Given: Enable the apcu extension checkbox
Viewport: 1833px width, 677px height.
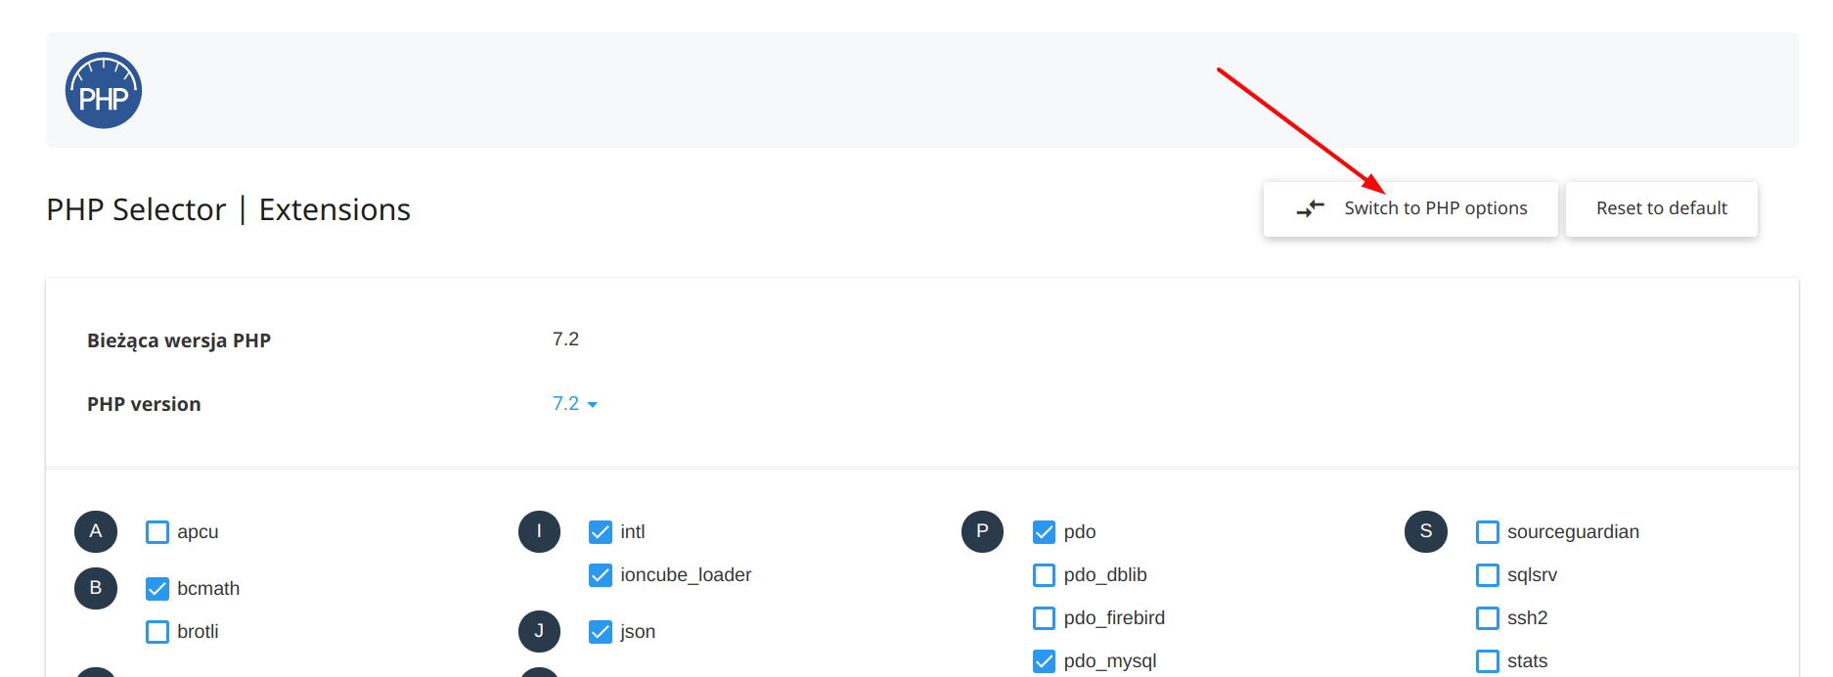Looking at the screenshot, I should pyautogui.click(x=157, y=532).
